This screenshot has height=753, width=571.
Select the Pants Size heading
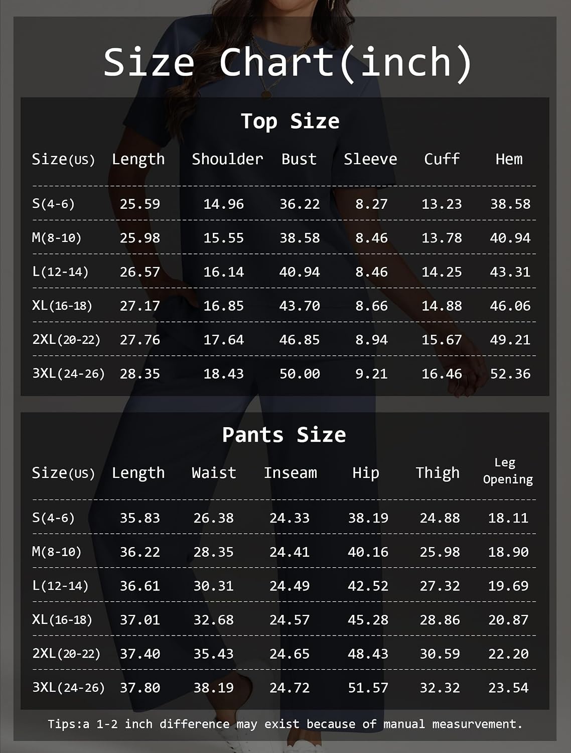pos(284,435)
